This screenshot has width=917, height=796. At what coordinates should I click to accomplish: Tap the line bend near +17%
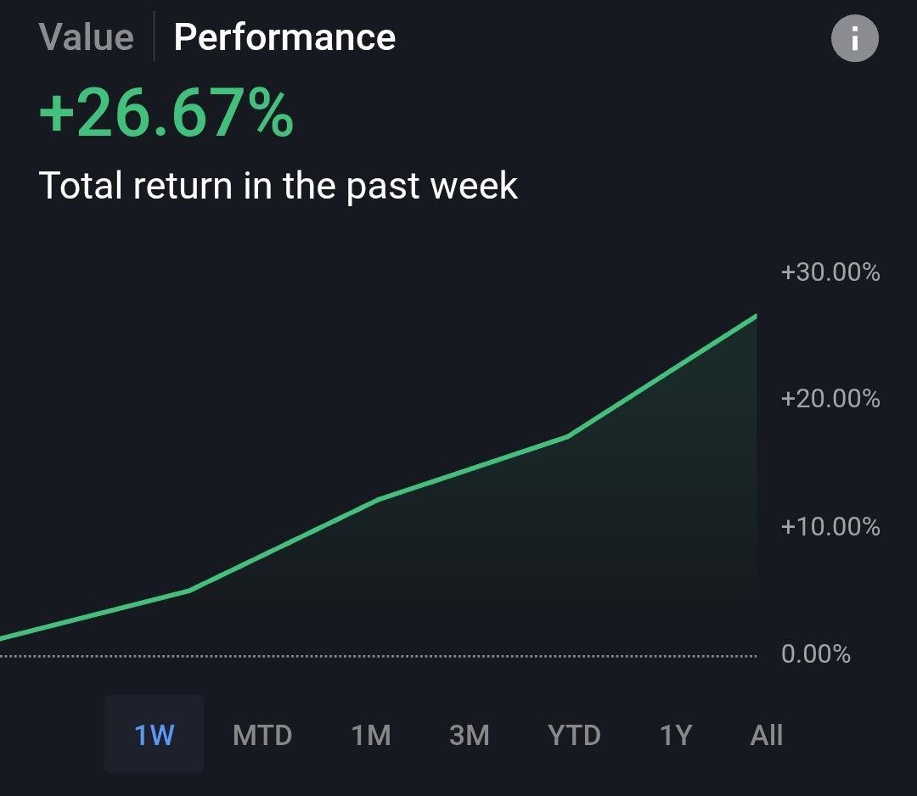click(568, 436)
